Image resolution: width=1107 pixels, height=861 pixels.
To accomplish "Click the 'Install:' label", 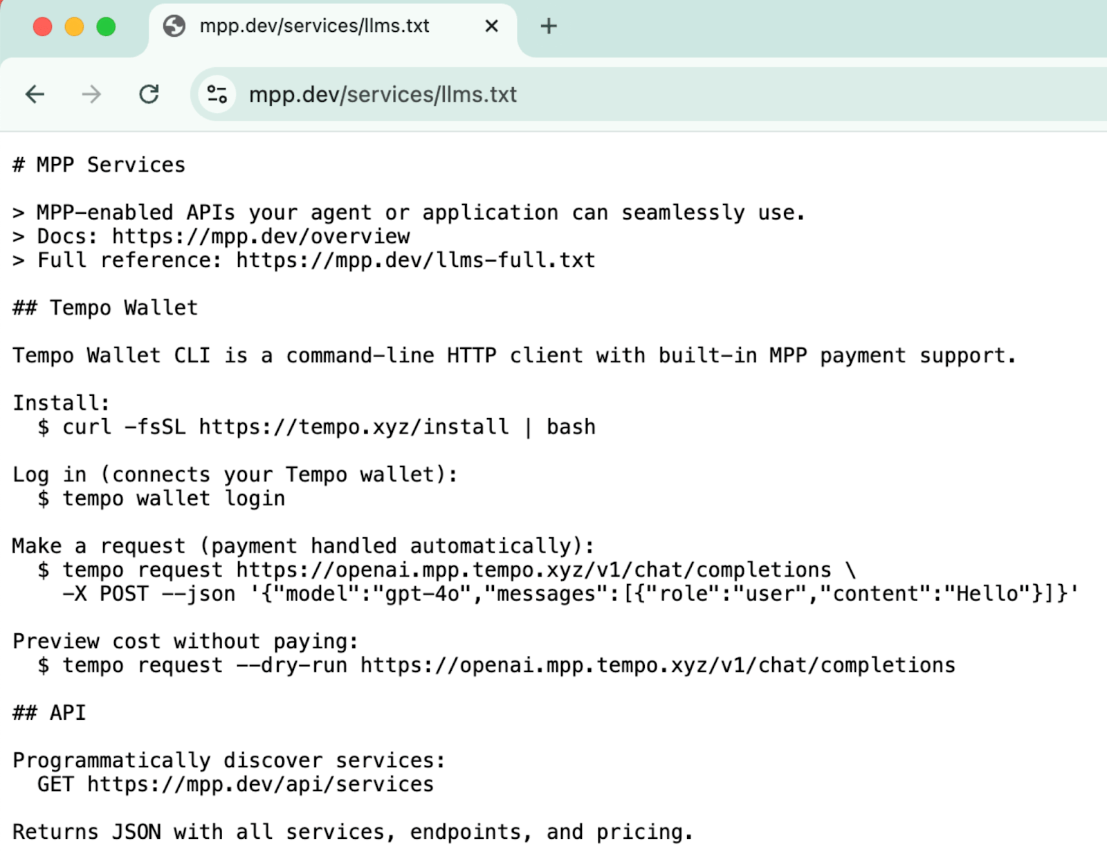I will point(61,403).
